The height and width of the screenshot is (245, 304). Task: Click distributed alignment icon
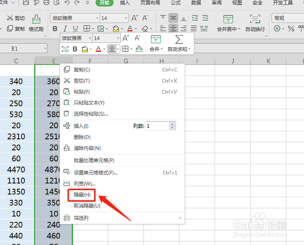204,29
